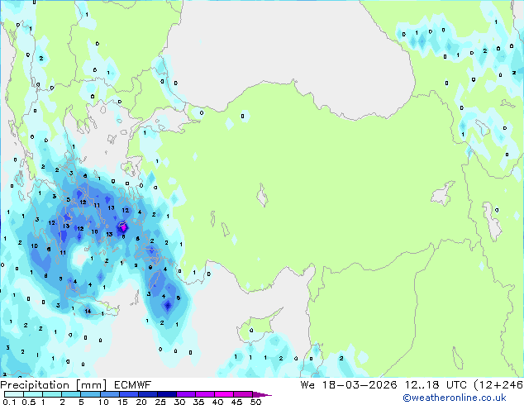
Task: Click the legend swatch between 1 and 2
Action: (52, 394)
